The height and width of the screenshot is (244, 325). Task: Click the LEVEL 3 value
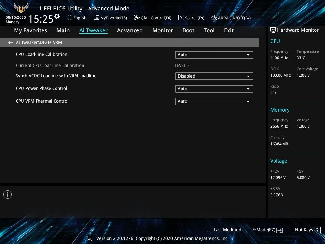click(182, 65)
